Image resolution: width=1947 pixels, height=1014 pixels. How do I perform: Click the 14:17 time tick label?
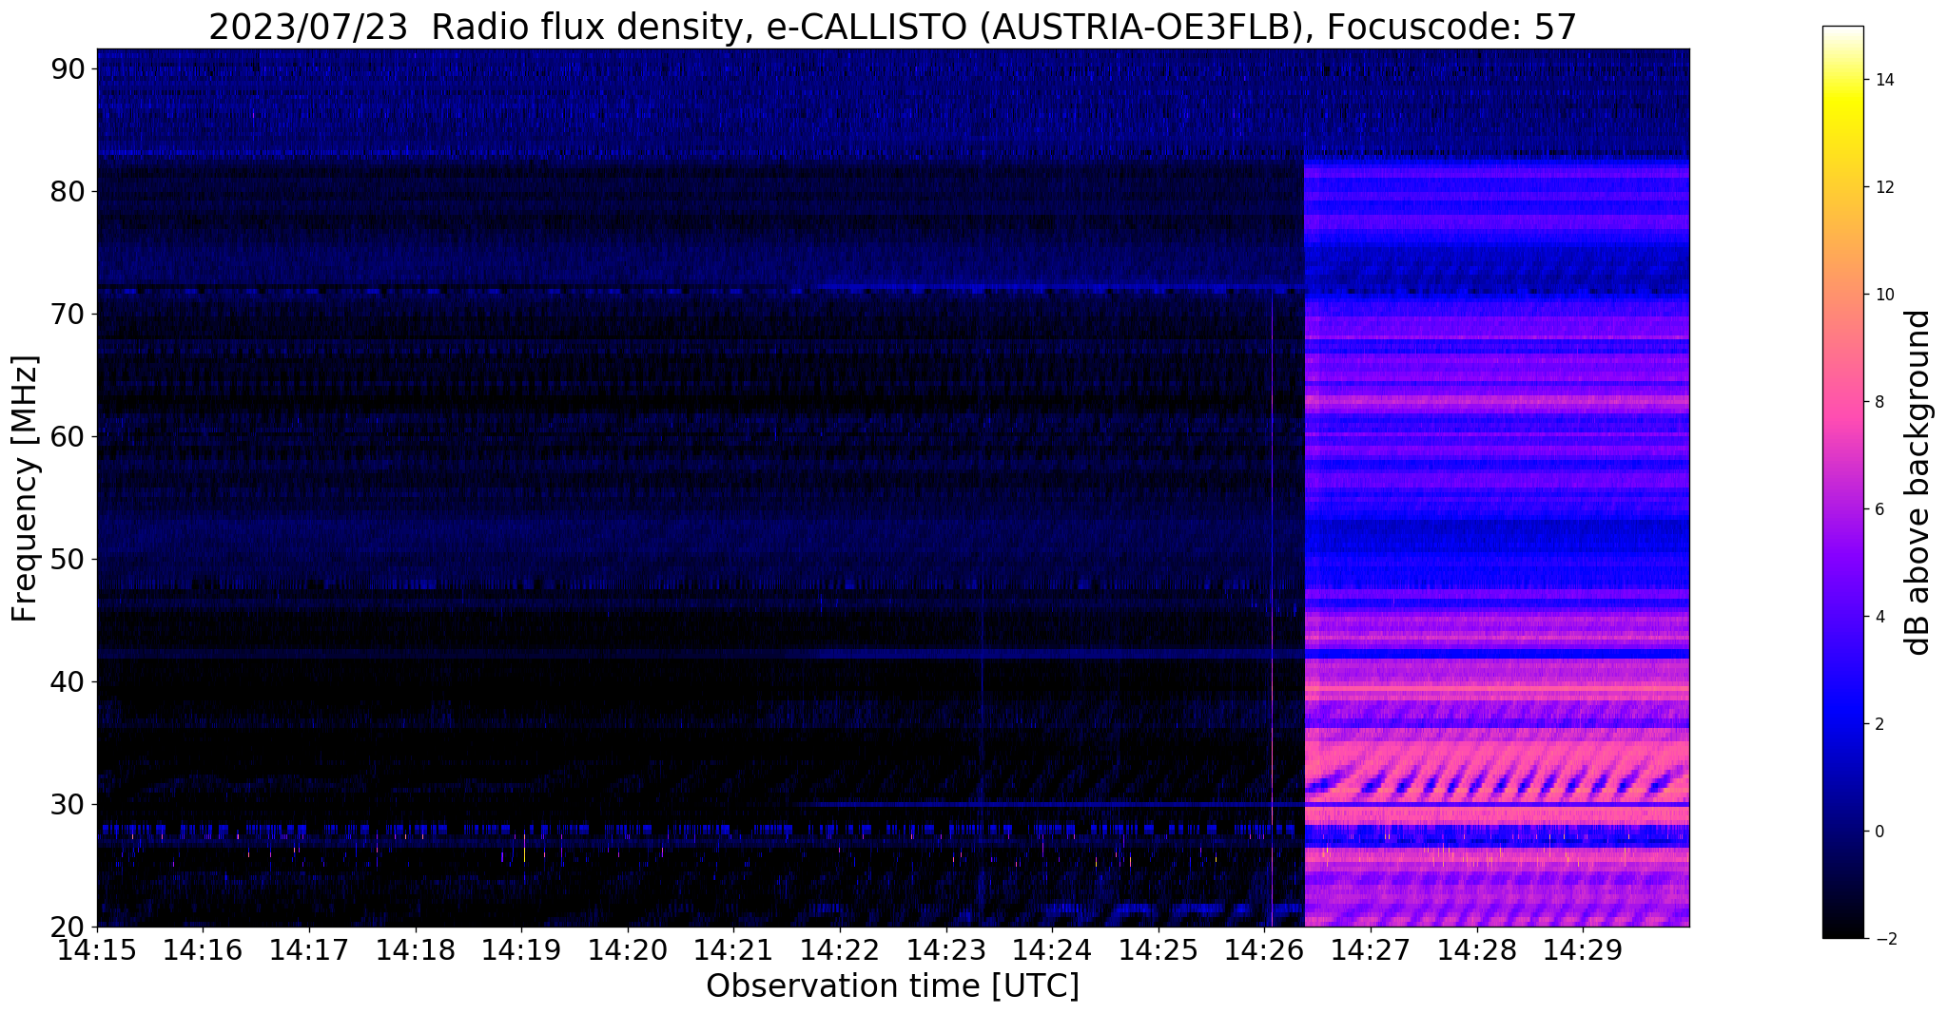coord(309,949)
